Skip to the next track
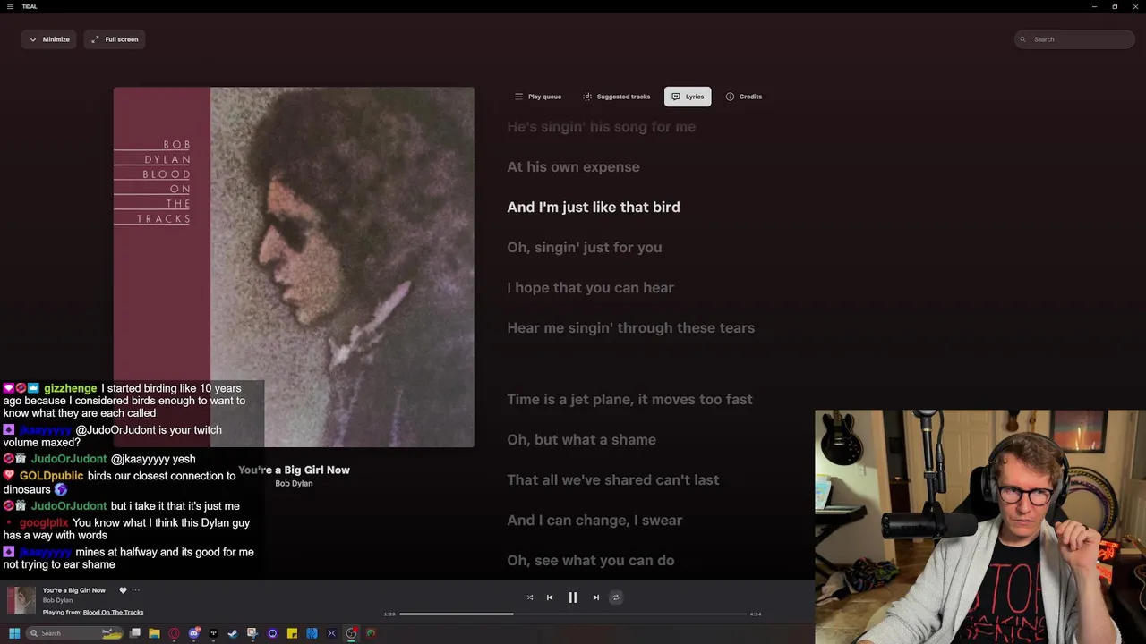Image resolution: width=1146 pixels, height=644 pixels. click(596, 597)
